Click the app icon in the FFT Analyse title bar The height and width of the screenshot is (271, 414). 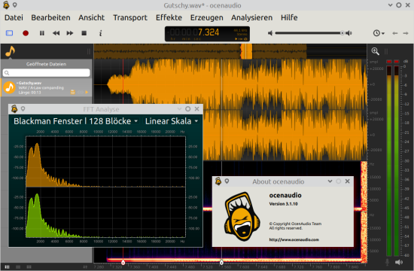tap(14, 108)
